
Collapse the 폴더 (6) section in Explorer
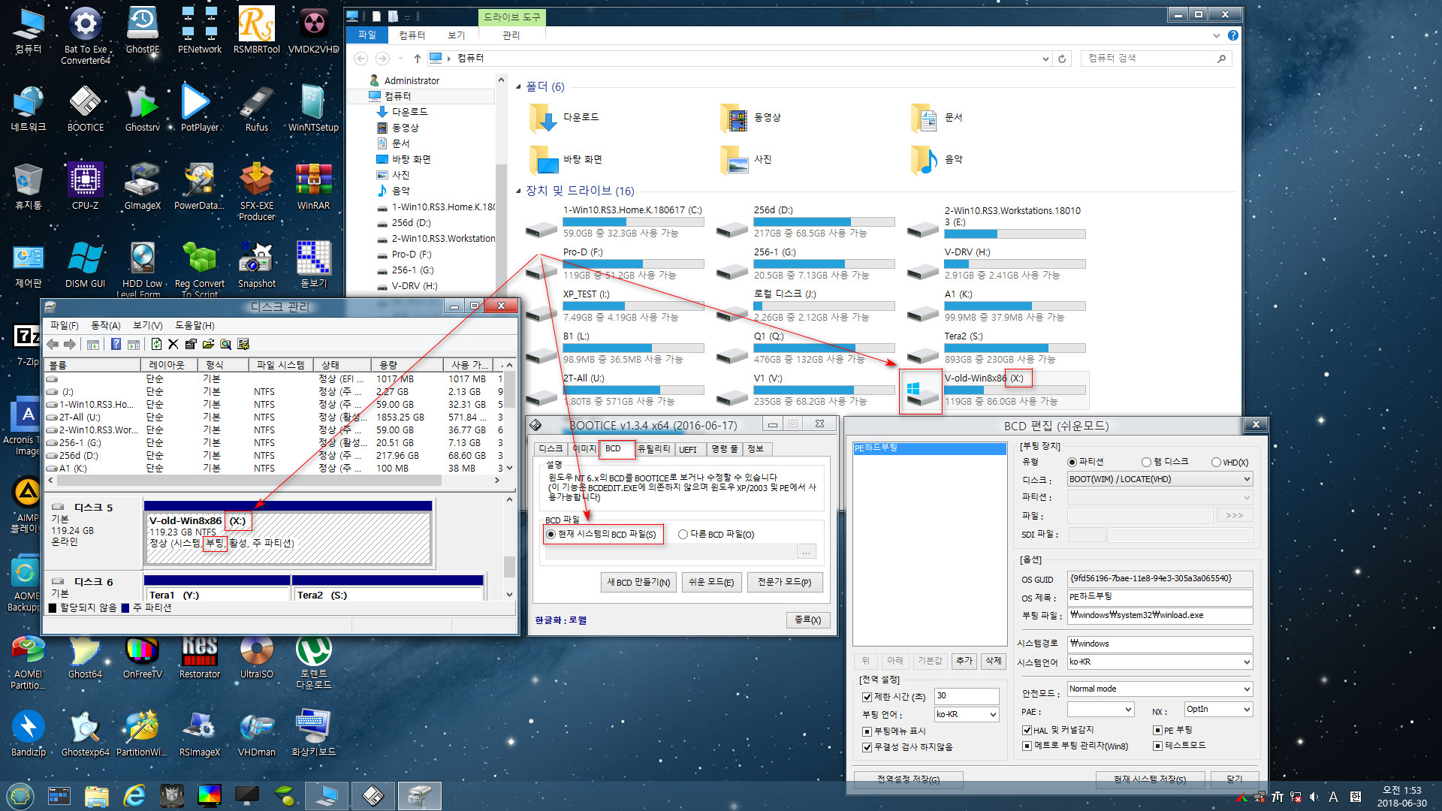[x=518, y=87]
